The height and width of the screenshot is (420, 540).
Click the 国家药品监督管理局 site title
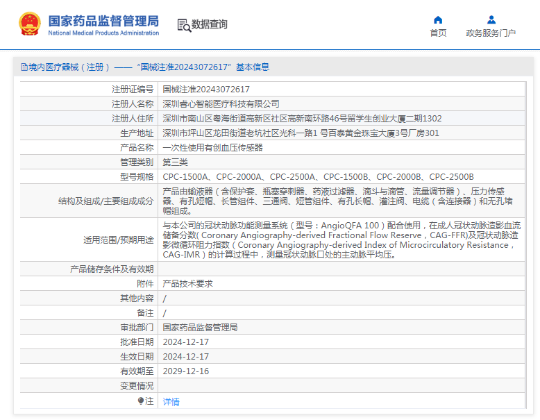pyautogui.click(x=103, y=21)
